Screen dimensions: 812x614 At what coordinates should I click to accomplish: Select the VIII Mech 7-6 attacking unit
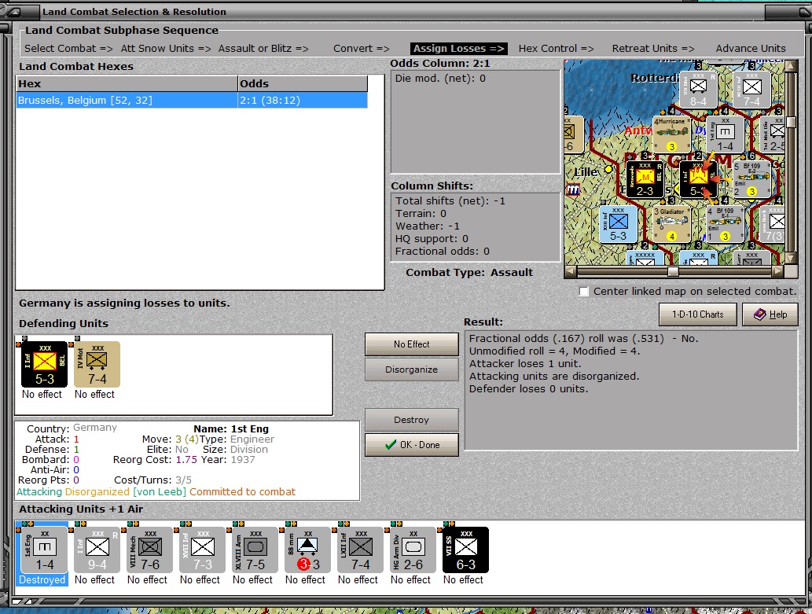point(150,550)
